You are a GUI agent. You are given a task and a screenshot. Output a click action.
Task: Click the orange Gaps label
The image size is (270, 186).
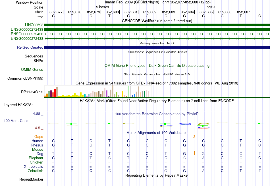39,137
